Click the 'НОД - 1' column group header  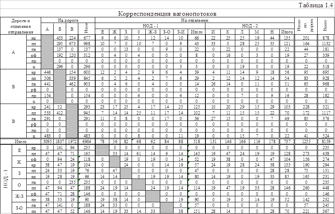pos(150,25)
